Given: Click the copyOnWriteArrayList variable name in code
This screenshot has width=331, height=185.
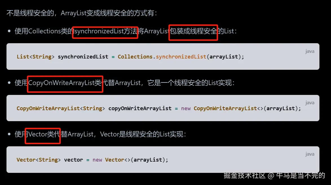Looking at the screenshot, I should 140,108.
